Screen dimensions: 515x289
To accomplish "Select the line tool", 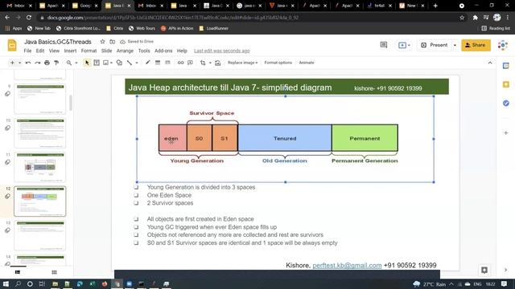I will 130,63.
